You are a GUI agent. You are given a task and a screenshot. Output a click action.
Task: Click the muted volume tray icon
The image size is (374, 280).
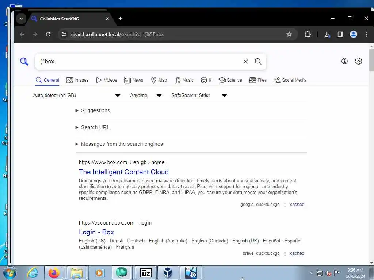(x=328, y=273)
